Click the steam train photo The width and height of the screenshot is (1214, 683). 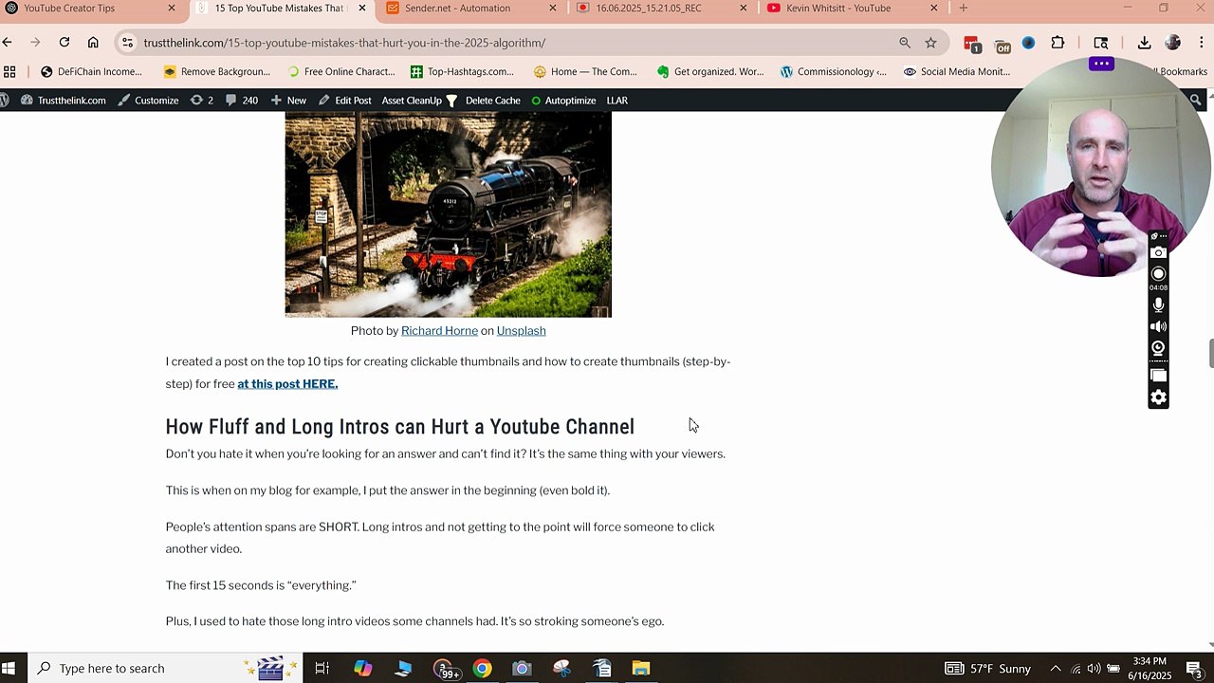pyautogui.click(x=448, y=214)
